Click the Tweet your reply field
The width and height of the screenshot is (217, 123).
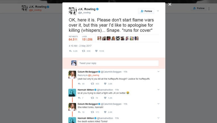(118, 63)
